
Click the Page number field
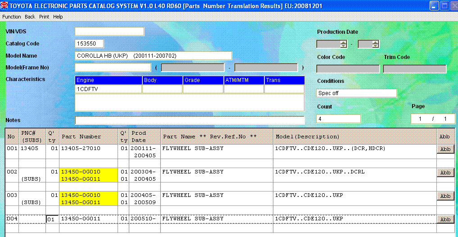[x=433, y=119]
